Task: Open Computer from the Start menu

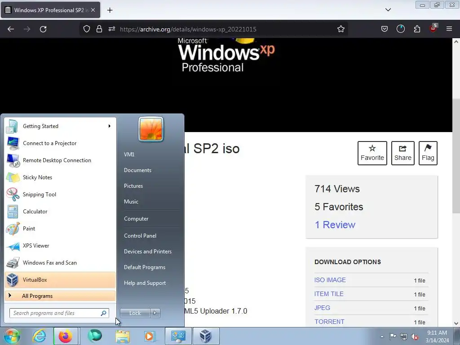Action: (x=136, y=219)
